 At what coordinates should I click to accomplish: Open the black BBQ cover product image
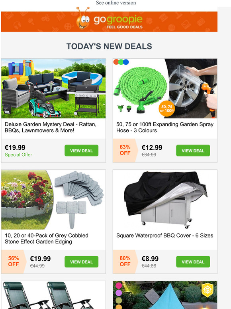(x=165, y=200)
